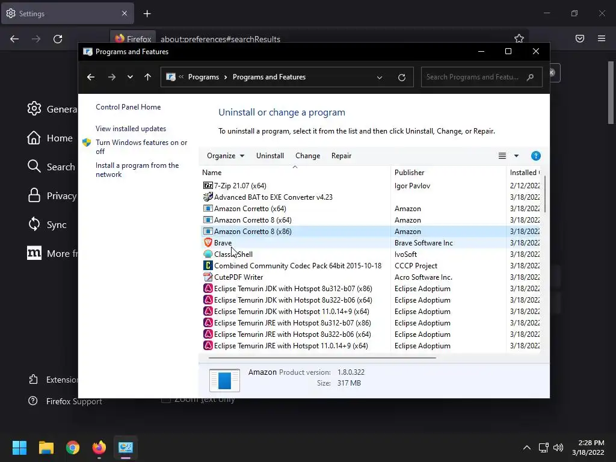
Task: Bookmark this page with the star icon
Action: coord(519,38)
